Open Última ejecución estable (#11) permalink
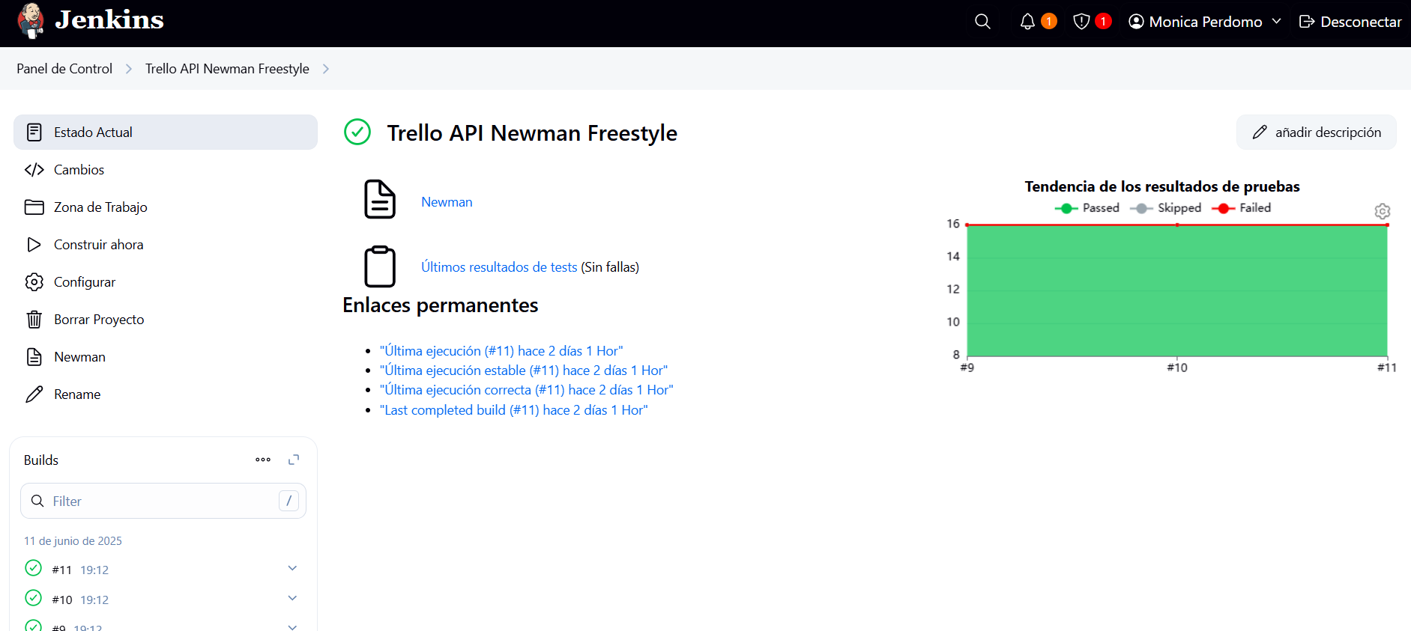This screenshot has width=1411, height=631. tap(524, 371)
